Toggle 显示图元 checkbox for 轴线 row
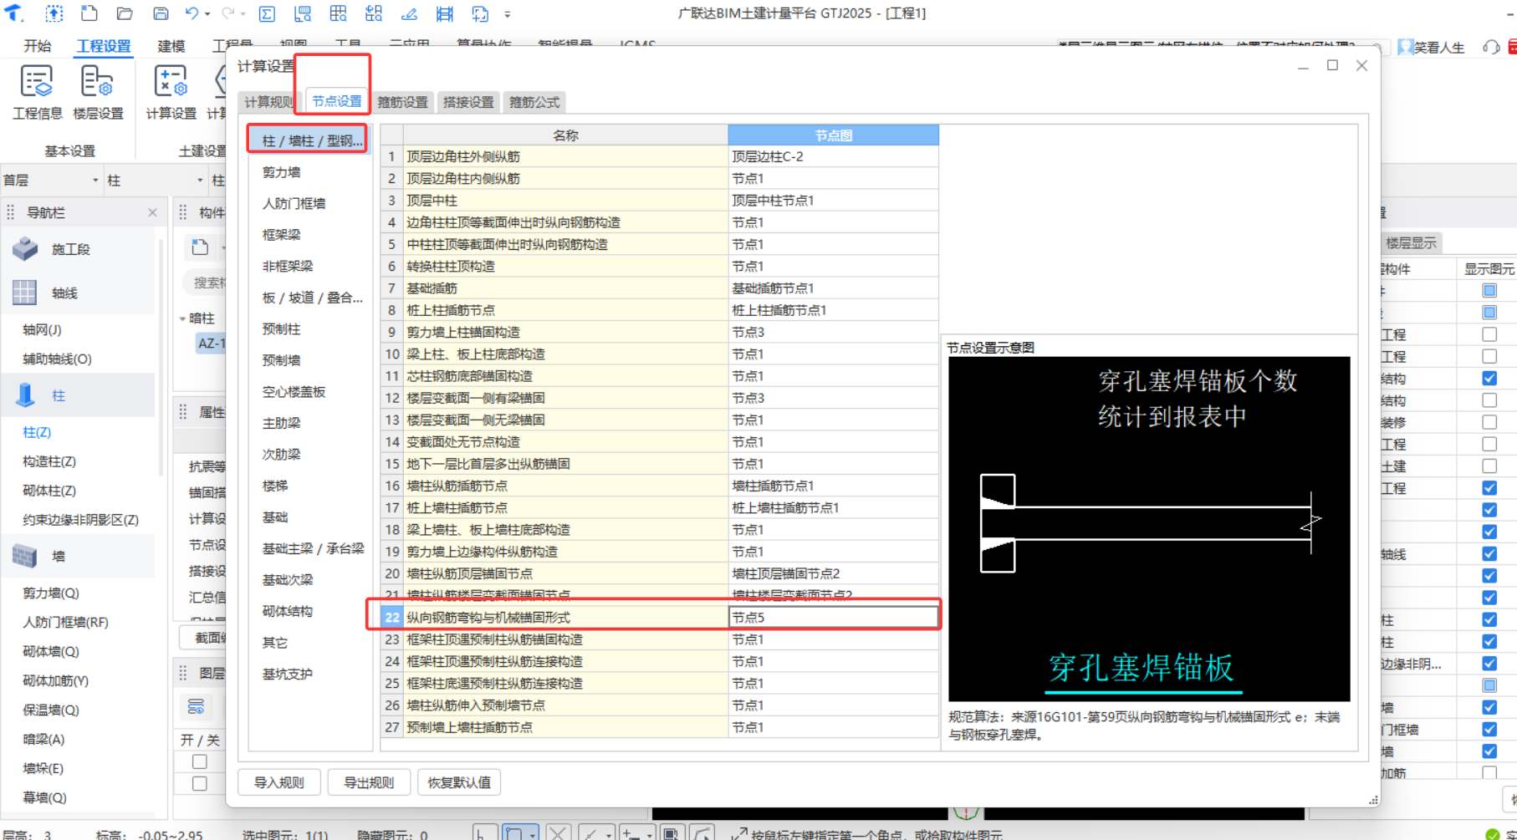Viewport: 1517px width, 840px height. point(1489,553)
